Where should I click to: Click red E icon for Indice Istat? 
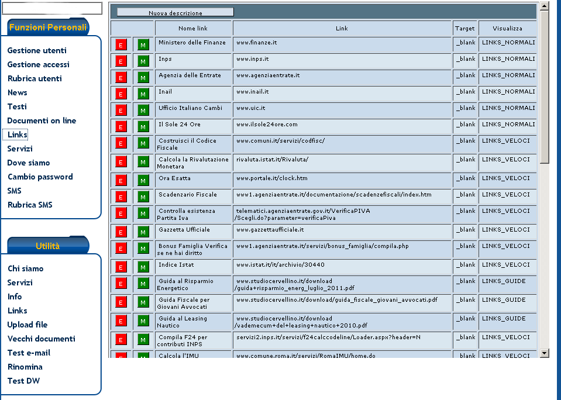click(121, 267)
